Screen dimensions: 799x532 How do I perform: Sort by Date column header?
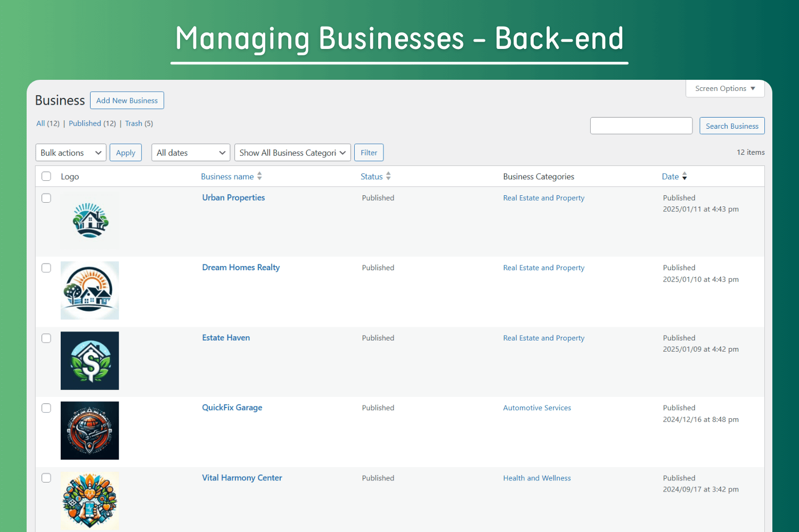(671, 177)
